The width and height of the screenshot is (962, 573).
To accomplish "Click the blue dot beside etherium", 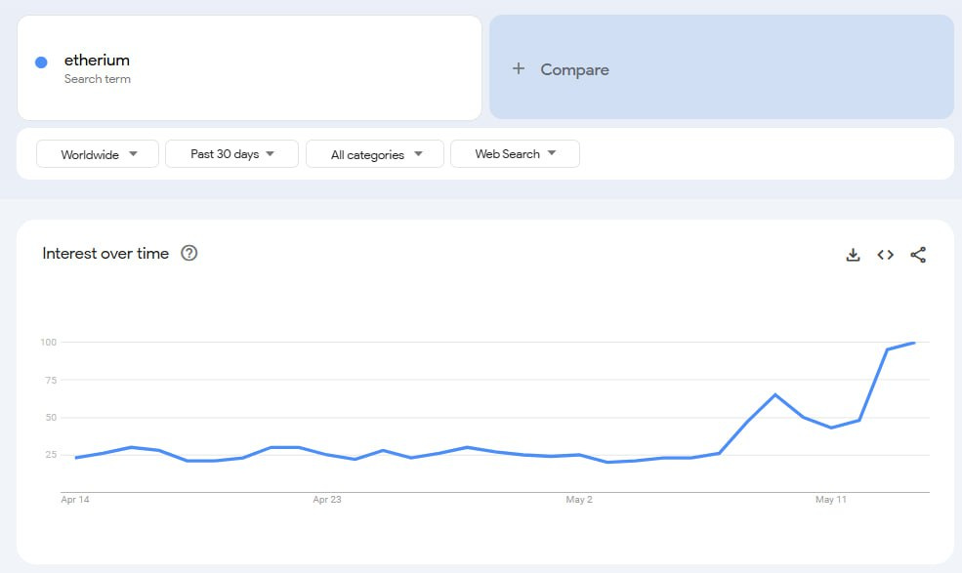I will (x=40, y=61).
